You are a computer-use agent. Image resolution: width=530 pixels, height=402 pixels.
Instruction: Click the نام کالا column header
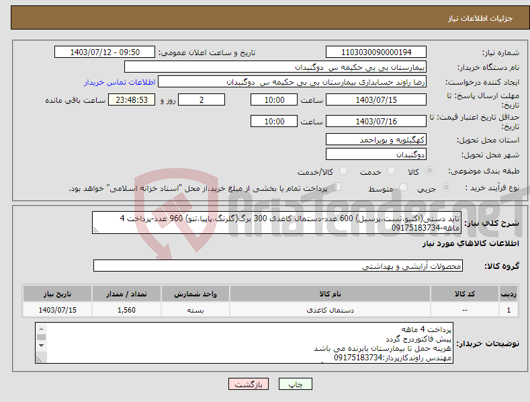(x=330, y=294)
